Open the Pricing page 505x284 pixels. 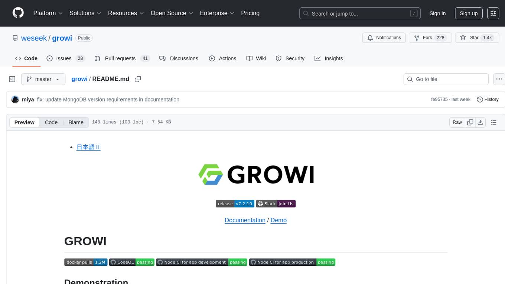tap(250, 13)
